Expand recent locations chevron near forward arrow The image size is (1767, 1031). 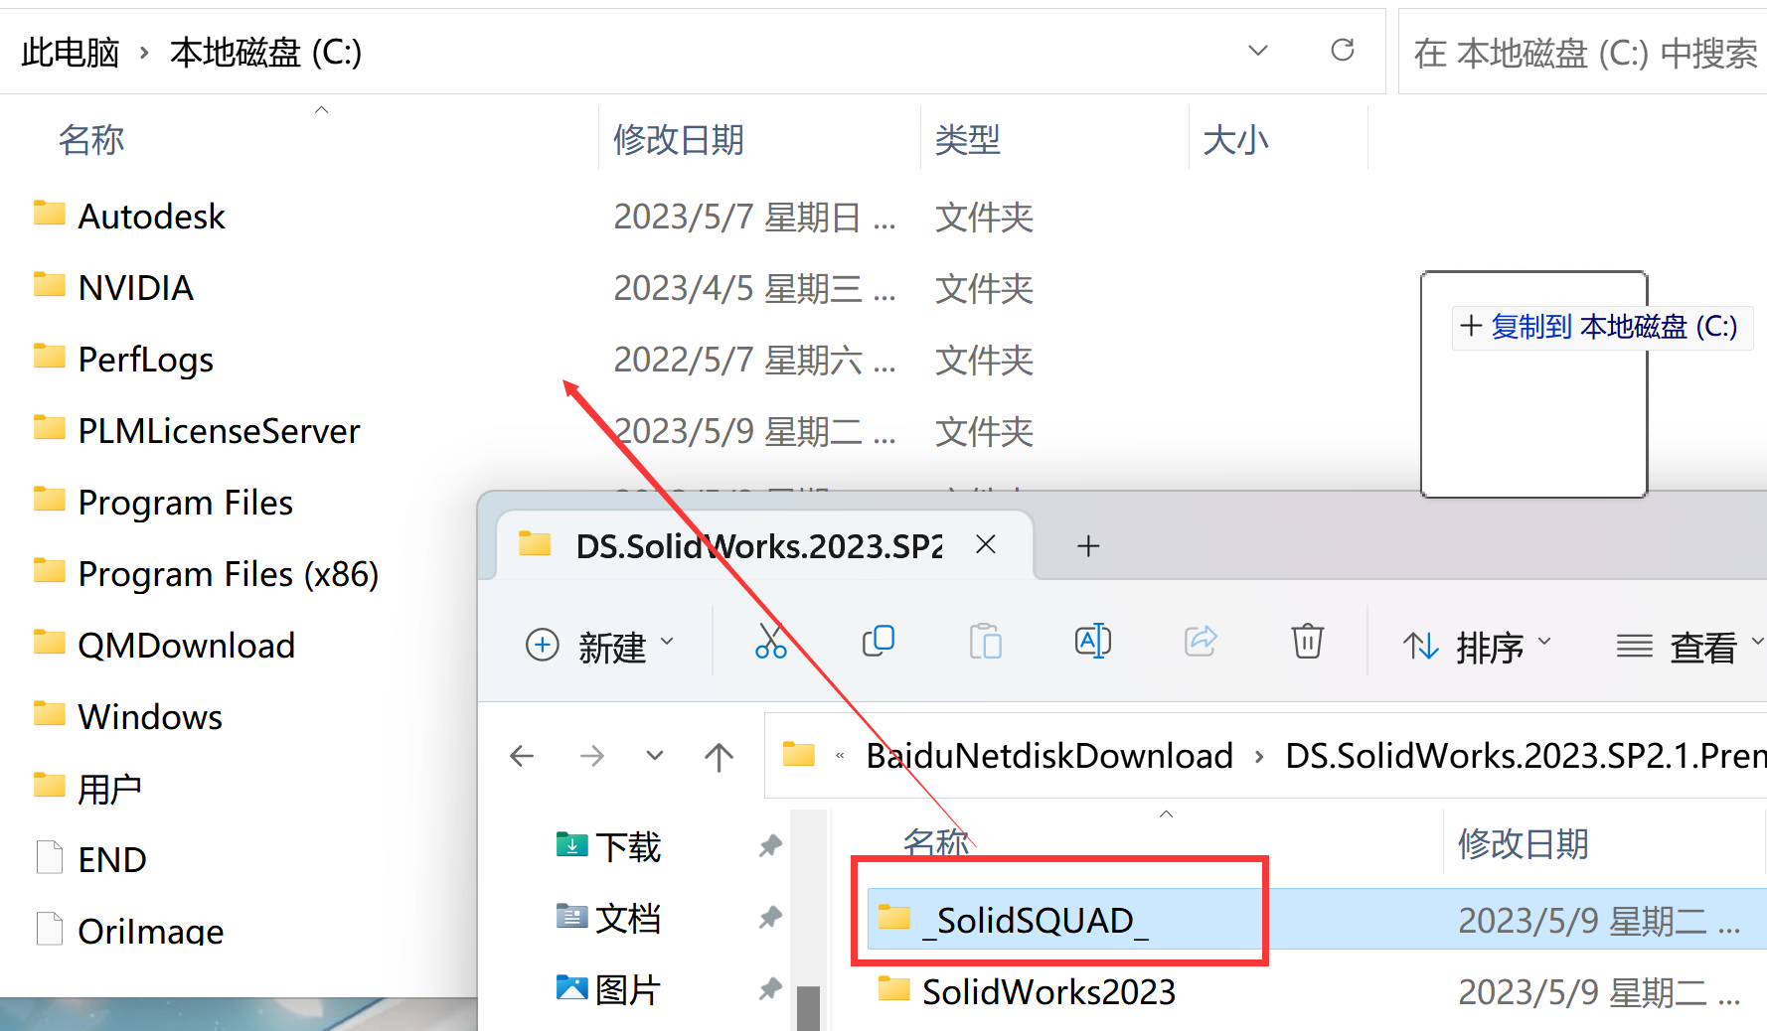pos(655,757)
